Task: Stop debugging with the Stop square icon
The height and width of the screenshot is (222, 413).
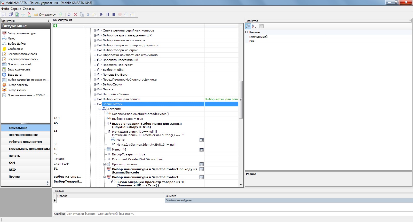Action: coord(114,14)
